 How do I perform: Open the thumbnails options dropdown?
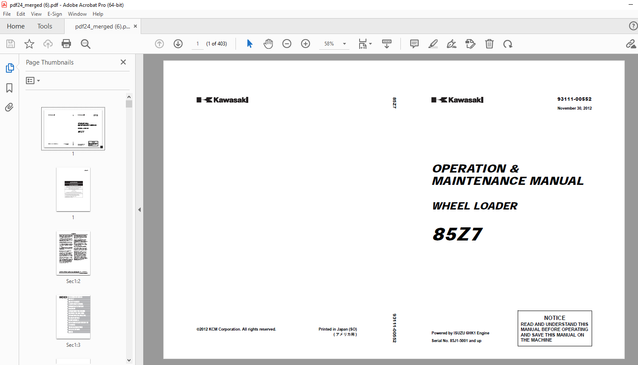pyautogui.click(x=33, y=80)
